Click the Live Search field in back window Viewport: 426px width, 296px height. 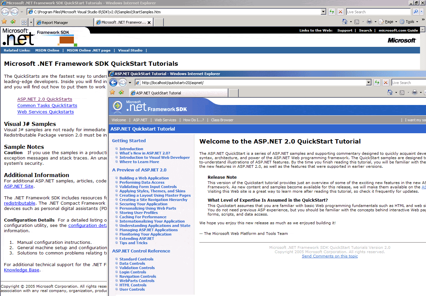[379, 12]
